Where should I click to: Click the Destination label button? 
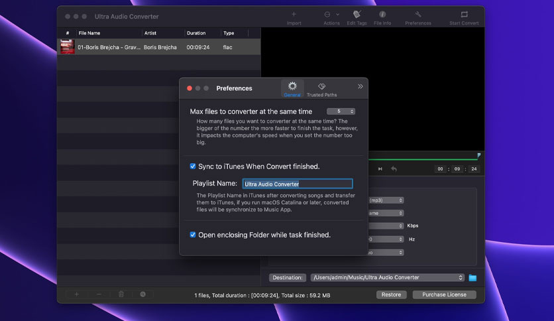pyautogui.click(x=287, y=277)
